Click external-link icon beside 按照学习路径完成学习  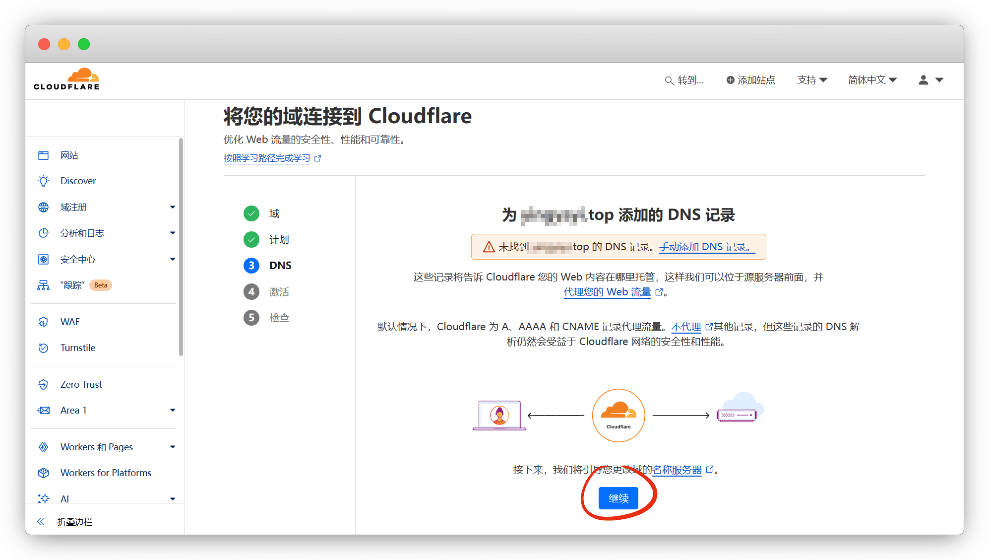(318, 158)
